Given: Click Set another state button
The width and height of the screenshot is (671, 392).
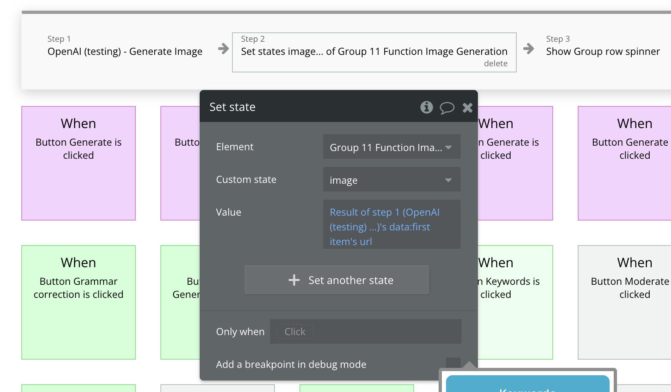Looking at the screenshot, I should (x=337, y=280).
